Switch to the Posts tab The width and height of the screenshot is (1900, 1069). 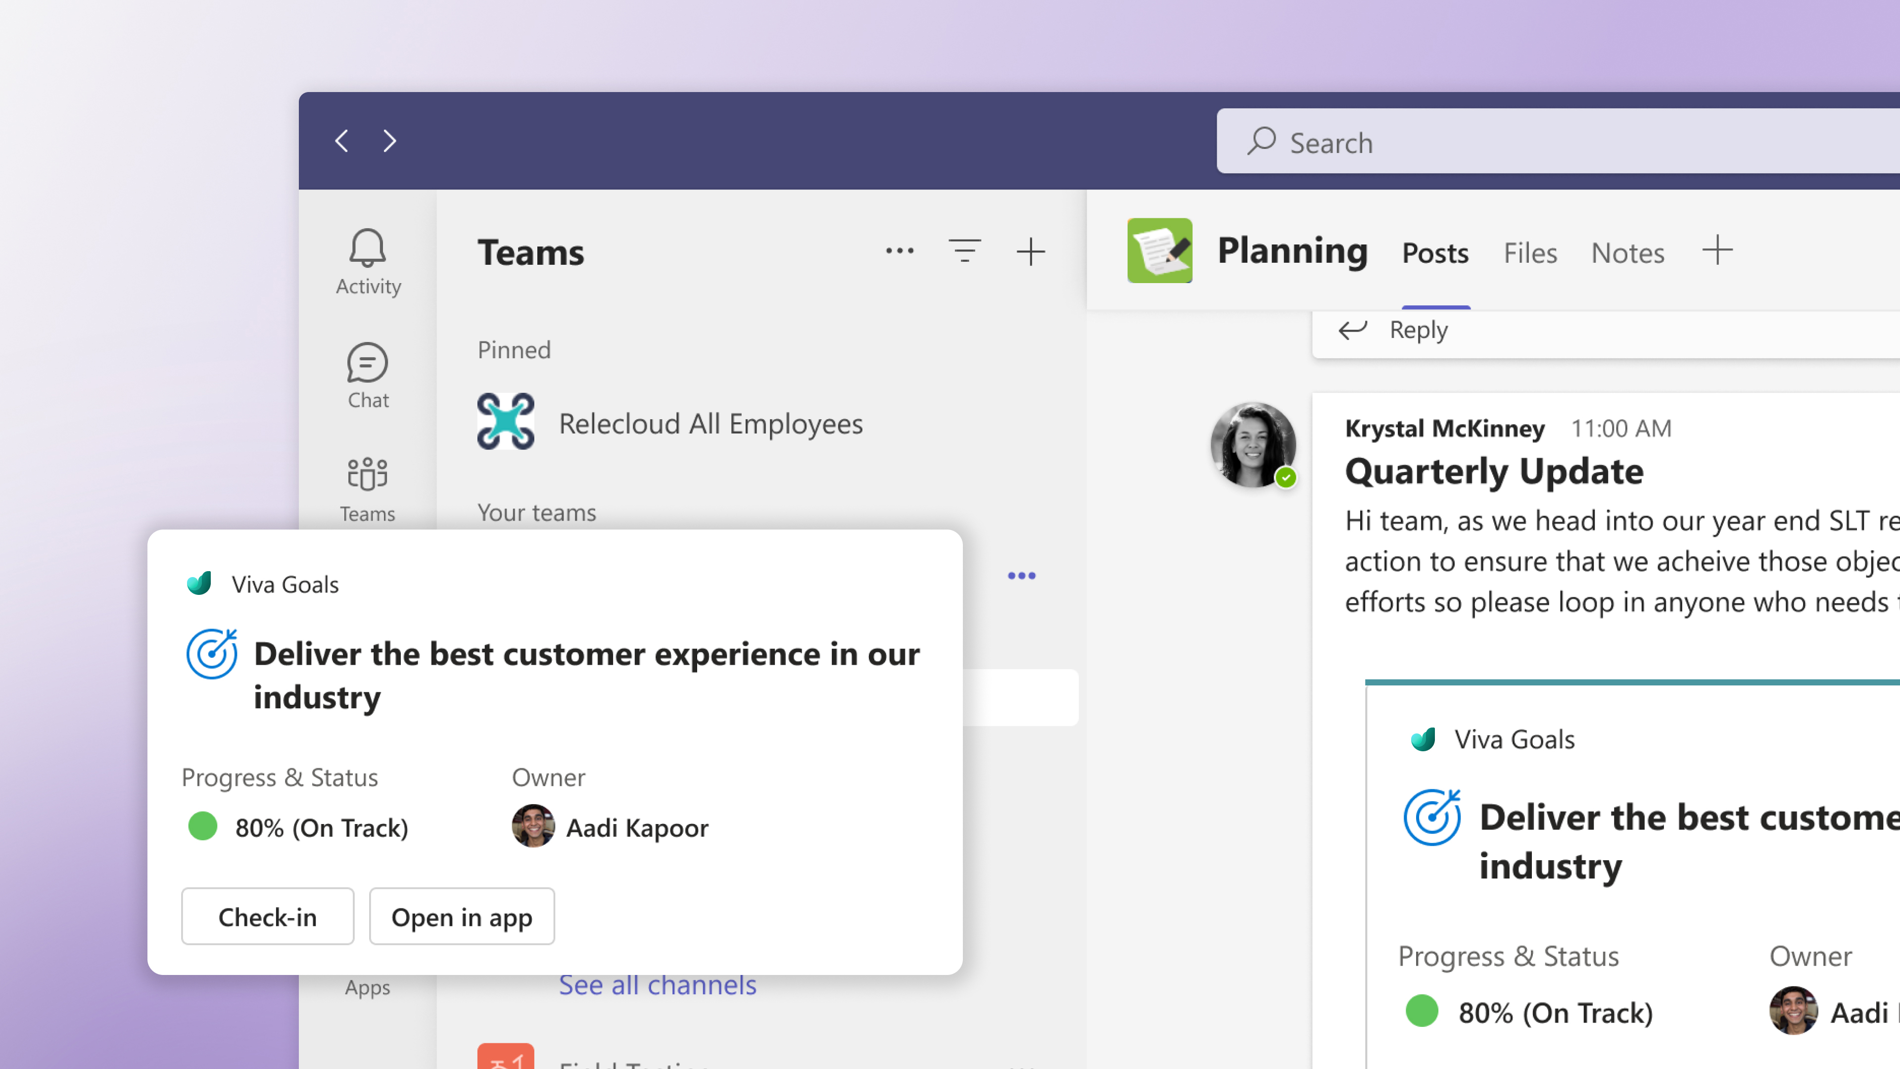[x=1435, y=253]
